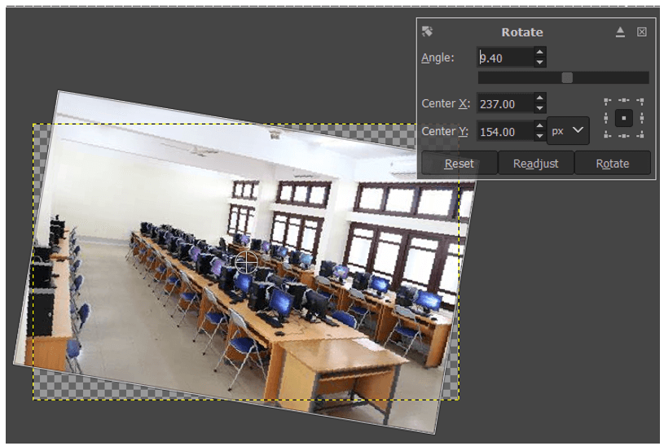Select the top-left pivot point preset
Image resolution: width=664 pixels, height=446 pixels.
click(607, 101)
